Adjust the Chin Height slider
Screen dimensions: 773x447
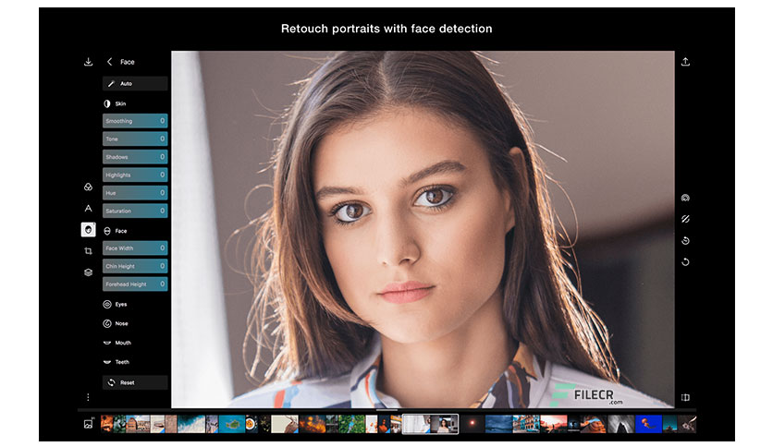point(135,266)
